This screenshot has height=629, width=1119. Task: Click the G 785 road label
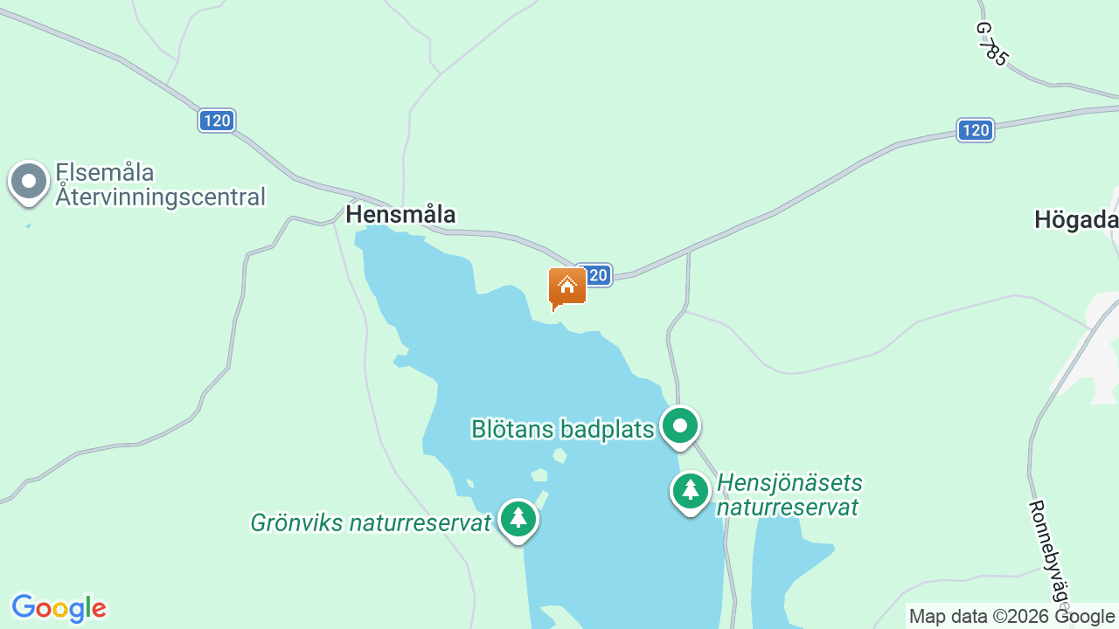[x=992, y=44]
